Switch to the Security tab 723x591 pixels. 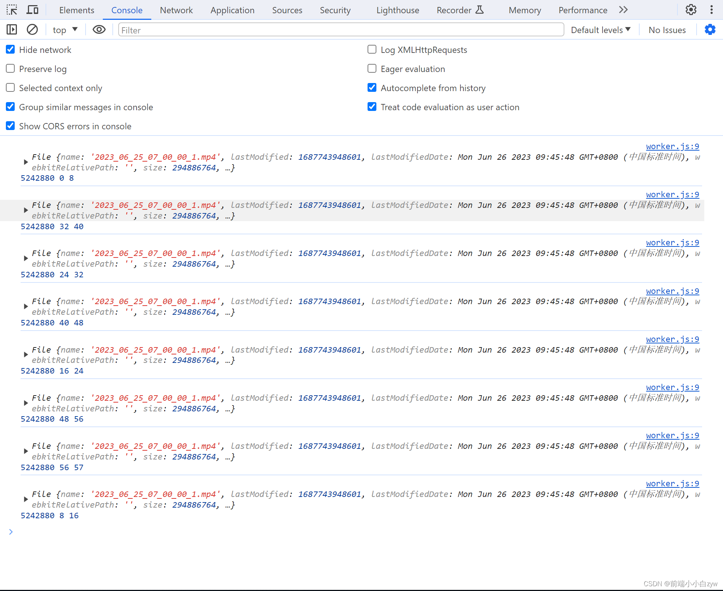pyautogui.click(x=335, y=10)
